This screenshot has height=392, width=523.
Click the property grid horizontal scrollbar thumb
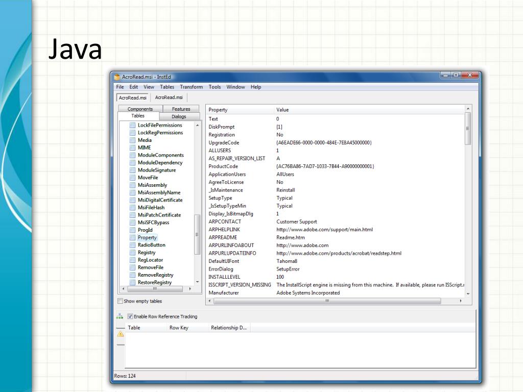click(x=327, y=301)
